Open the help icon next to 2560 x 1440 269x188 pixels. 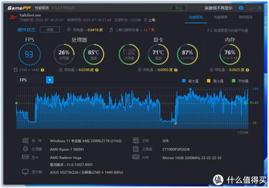point(43,70)
